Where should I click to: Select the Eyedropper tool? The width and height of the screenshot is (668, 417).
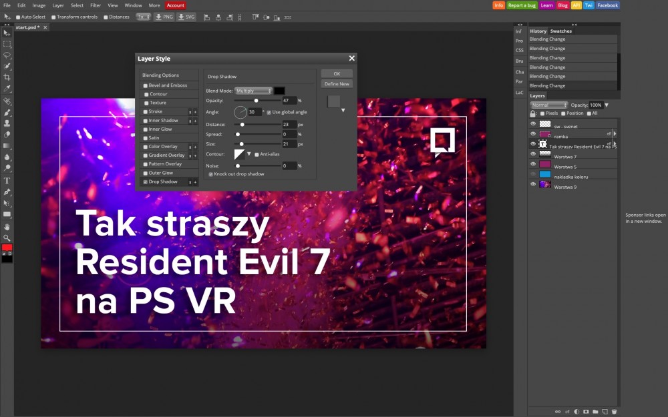click(7, 89)
